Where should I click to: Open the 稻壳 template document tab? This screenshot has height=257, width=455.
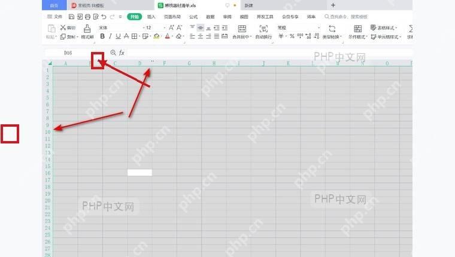[110, 5]
